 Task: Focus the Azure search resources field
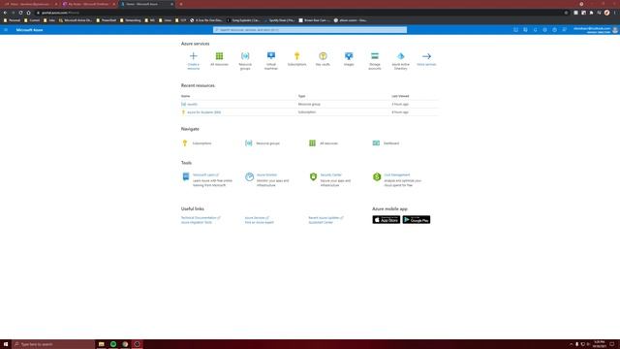coord(310,30)
